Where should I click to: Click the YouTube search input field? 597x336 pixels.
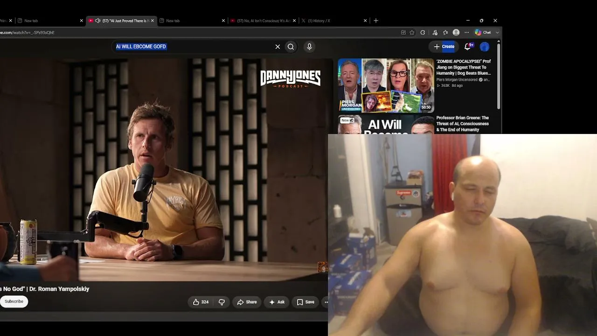[194, 47]
